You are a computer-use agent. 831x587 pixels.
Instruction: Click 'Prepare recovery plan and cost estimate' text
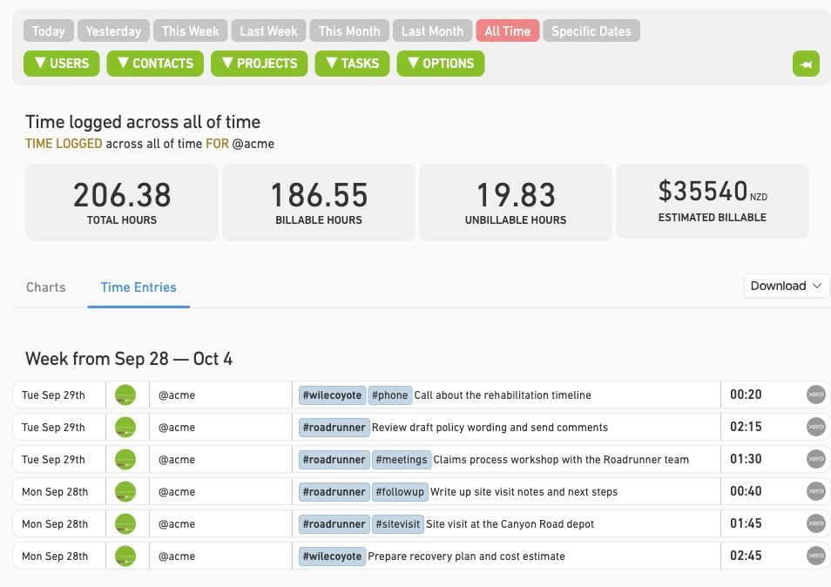466,557
